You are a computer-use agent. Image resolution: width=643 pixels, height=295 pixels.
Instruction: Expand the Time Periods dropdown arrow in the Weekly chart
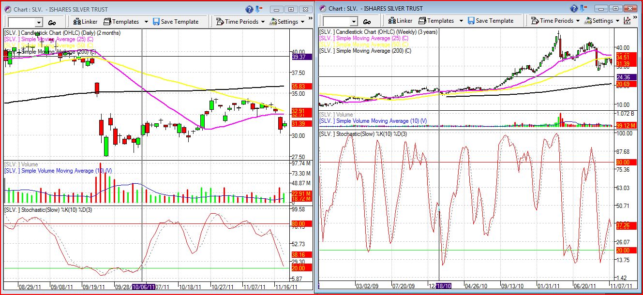click(578, 21)
